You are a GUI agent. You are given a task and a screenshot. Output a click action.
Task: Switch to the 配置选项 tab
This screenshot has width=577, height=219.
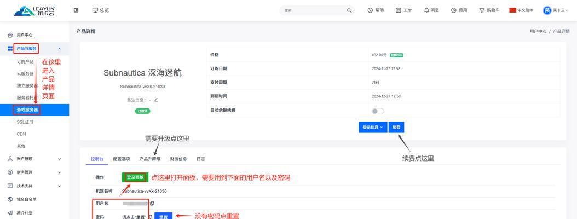tap(122, 159)
